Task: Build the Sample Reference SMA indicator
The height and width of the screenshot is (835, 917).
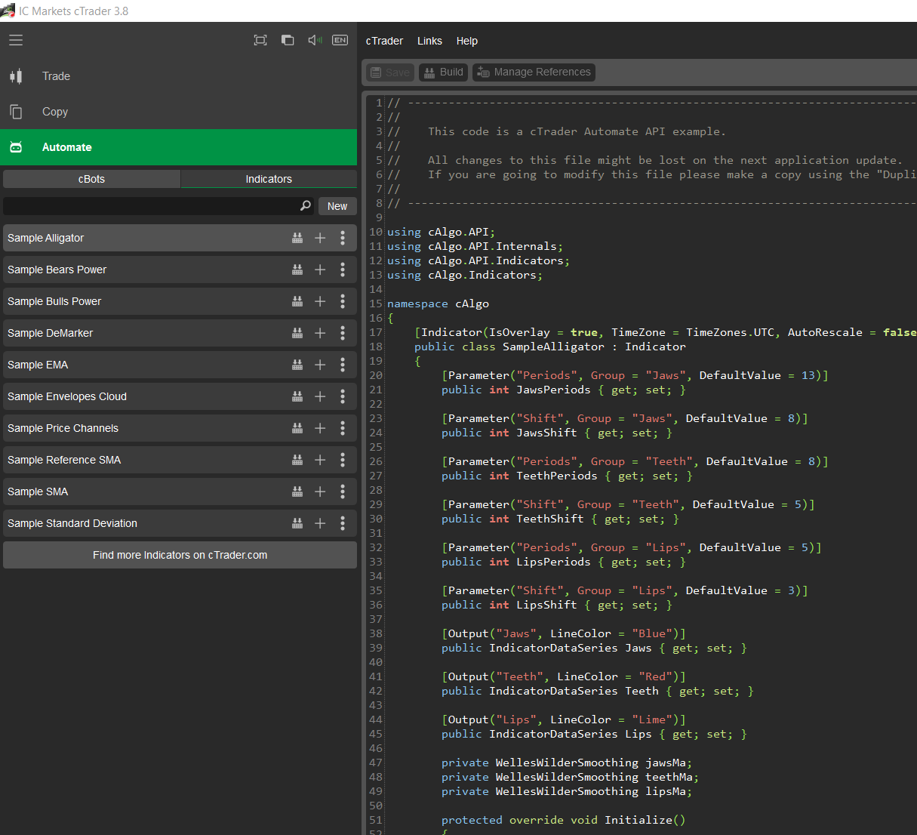Action: pos(297,460)
